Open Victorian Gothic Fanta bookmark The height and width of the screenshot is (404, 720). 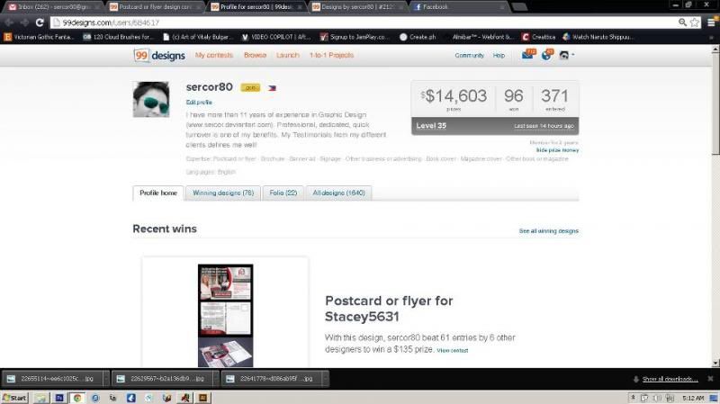tap(40, 37)
